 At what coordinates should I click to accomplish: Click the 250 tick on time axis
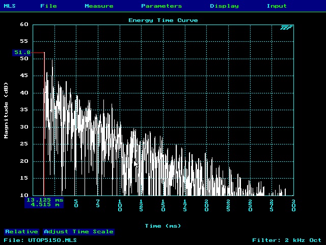tap(250, 205)
